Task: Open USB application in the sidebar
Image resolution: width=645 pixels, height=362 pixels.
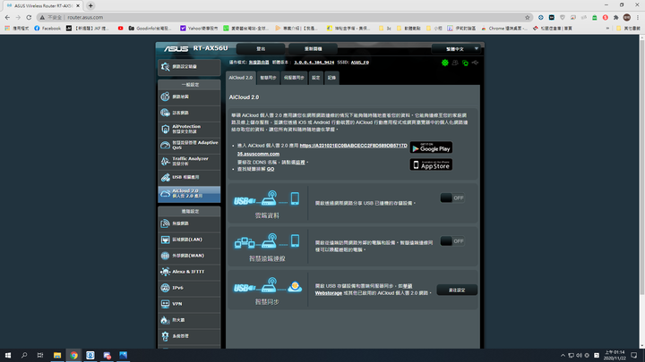Action: coord(189,177)
